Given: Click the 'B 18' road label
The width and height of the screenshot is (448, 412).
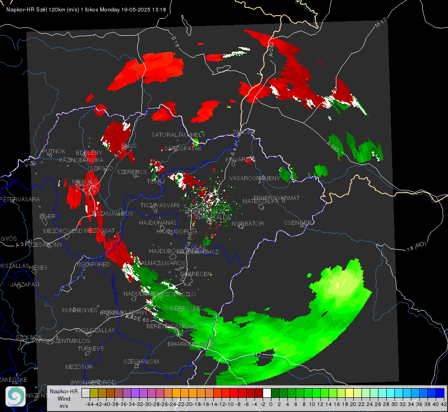Looking at the screenshot, I should (175, 42).
